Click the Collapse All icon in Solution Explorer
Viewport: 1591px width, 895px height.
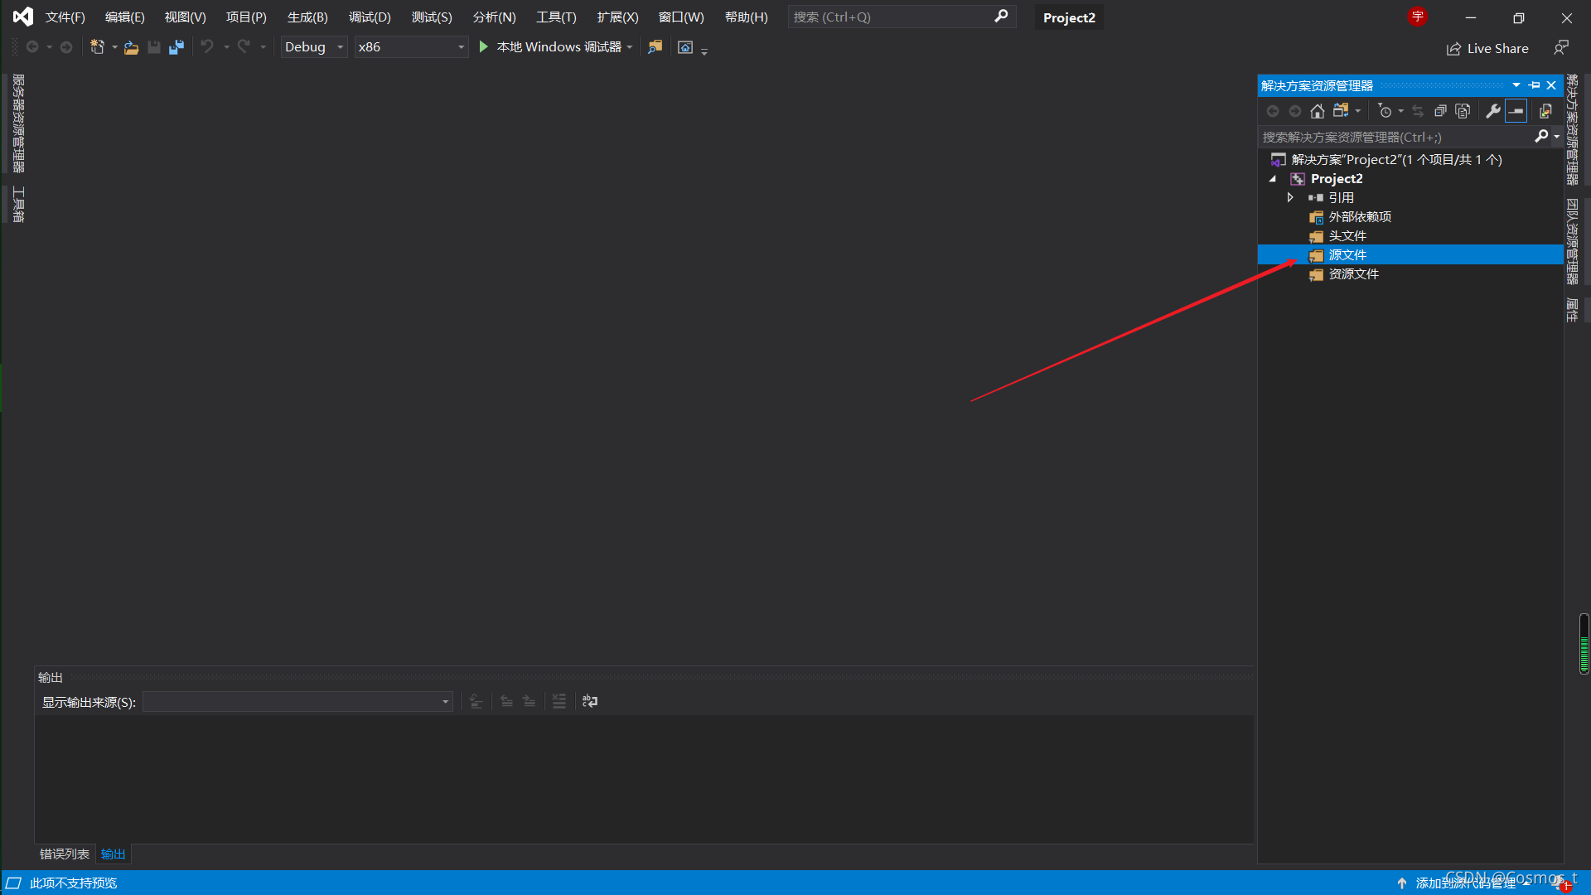[x=1440, y=111]
